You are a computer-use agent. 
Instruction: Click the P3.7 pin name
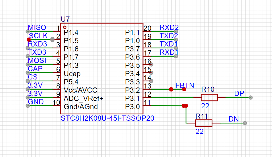(x=133, y=49)
